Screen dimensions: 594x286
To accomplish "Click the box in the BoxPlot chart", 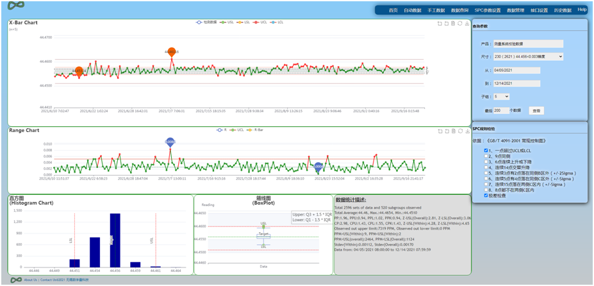I will point(263,237).
